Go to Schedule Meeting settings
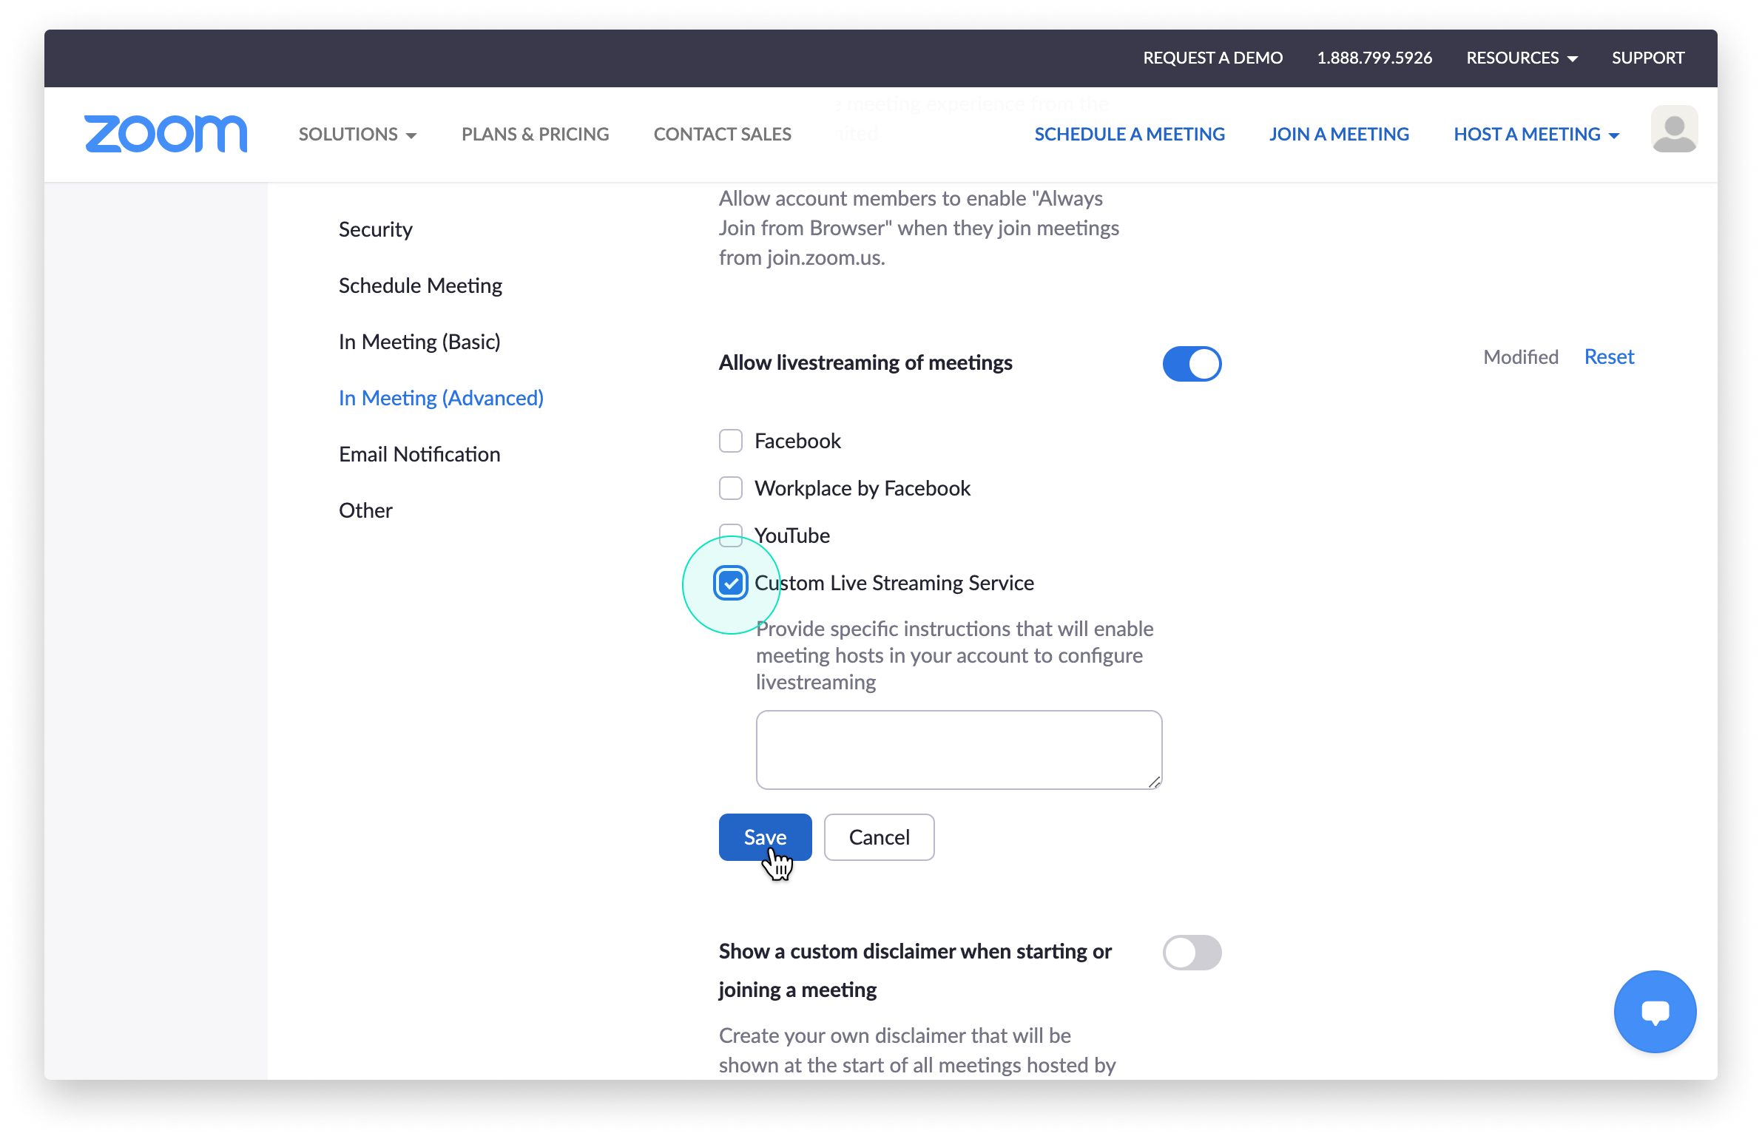This screenshot has width=1762, height=1139. (420, 285)
